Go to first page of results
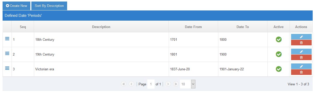Image resolution: width=315 pixels, height=93 pixels. 124,84
